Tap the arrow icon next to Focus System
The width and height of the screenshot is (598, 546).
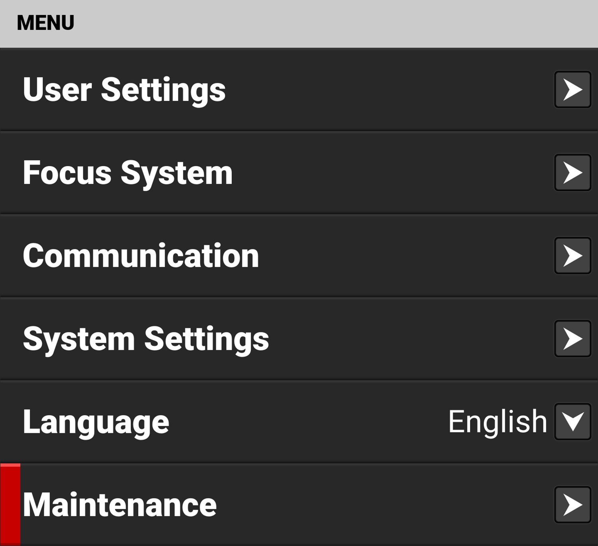572,173
